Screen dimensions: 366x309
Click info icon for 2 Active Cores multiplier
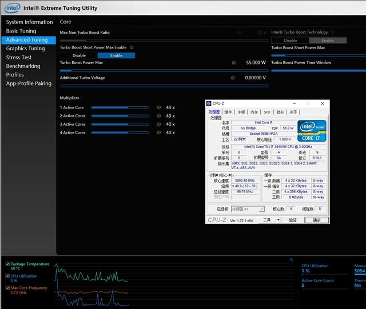click(x=159, y=116)
